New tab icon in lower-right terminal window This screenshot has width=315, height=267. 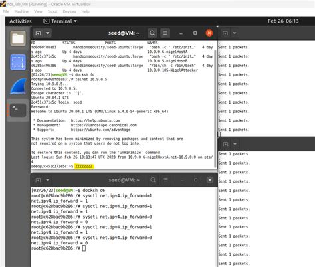coord(225,144)
